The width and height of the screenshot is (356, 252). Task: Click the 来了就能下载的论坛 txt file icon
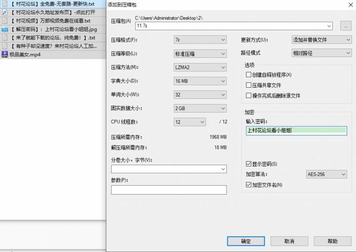tap(4, 38)
